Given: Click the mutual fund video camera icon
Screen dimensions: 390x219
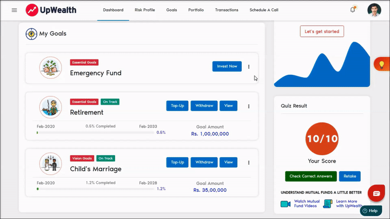Looking at the screenshot, I should click(x=285, y=204).
